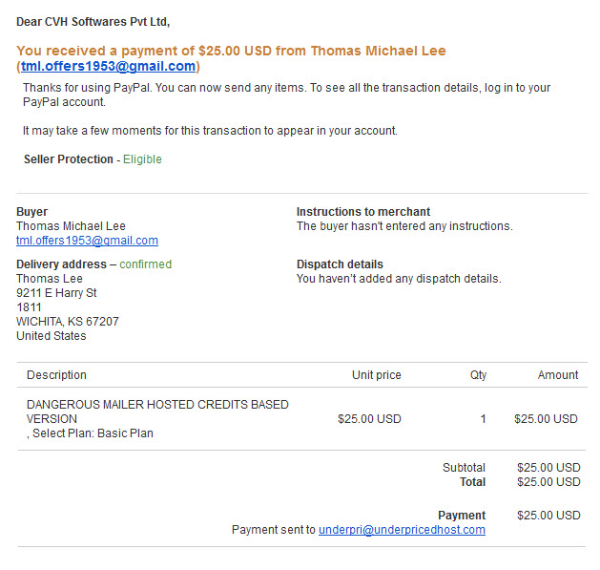600x570 pixels.
Task: Click the green confirmed delivery address status
Action: [145, 264]
